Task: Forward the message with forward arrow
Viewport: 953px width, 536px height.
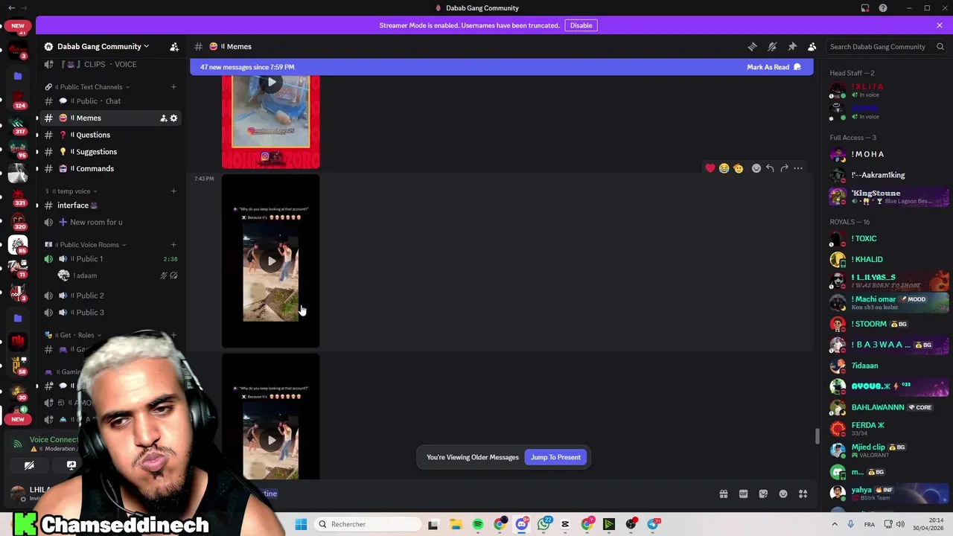Action: pos(784,168)
